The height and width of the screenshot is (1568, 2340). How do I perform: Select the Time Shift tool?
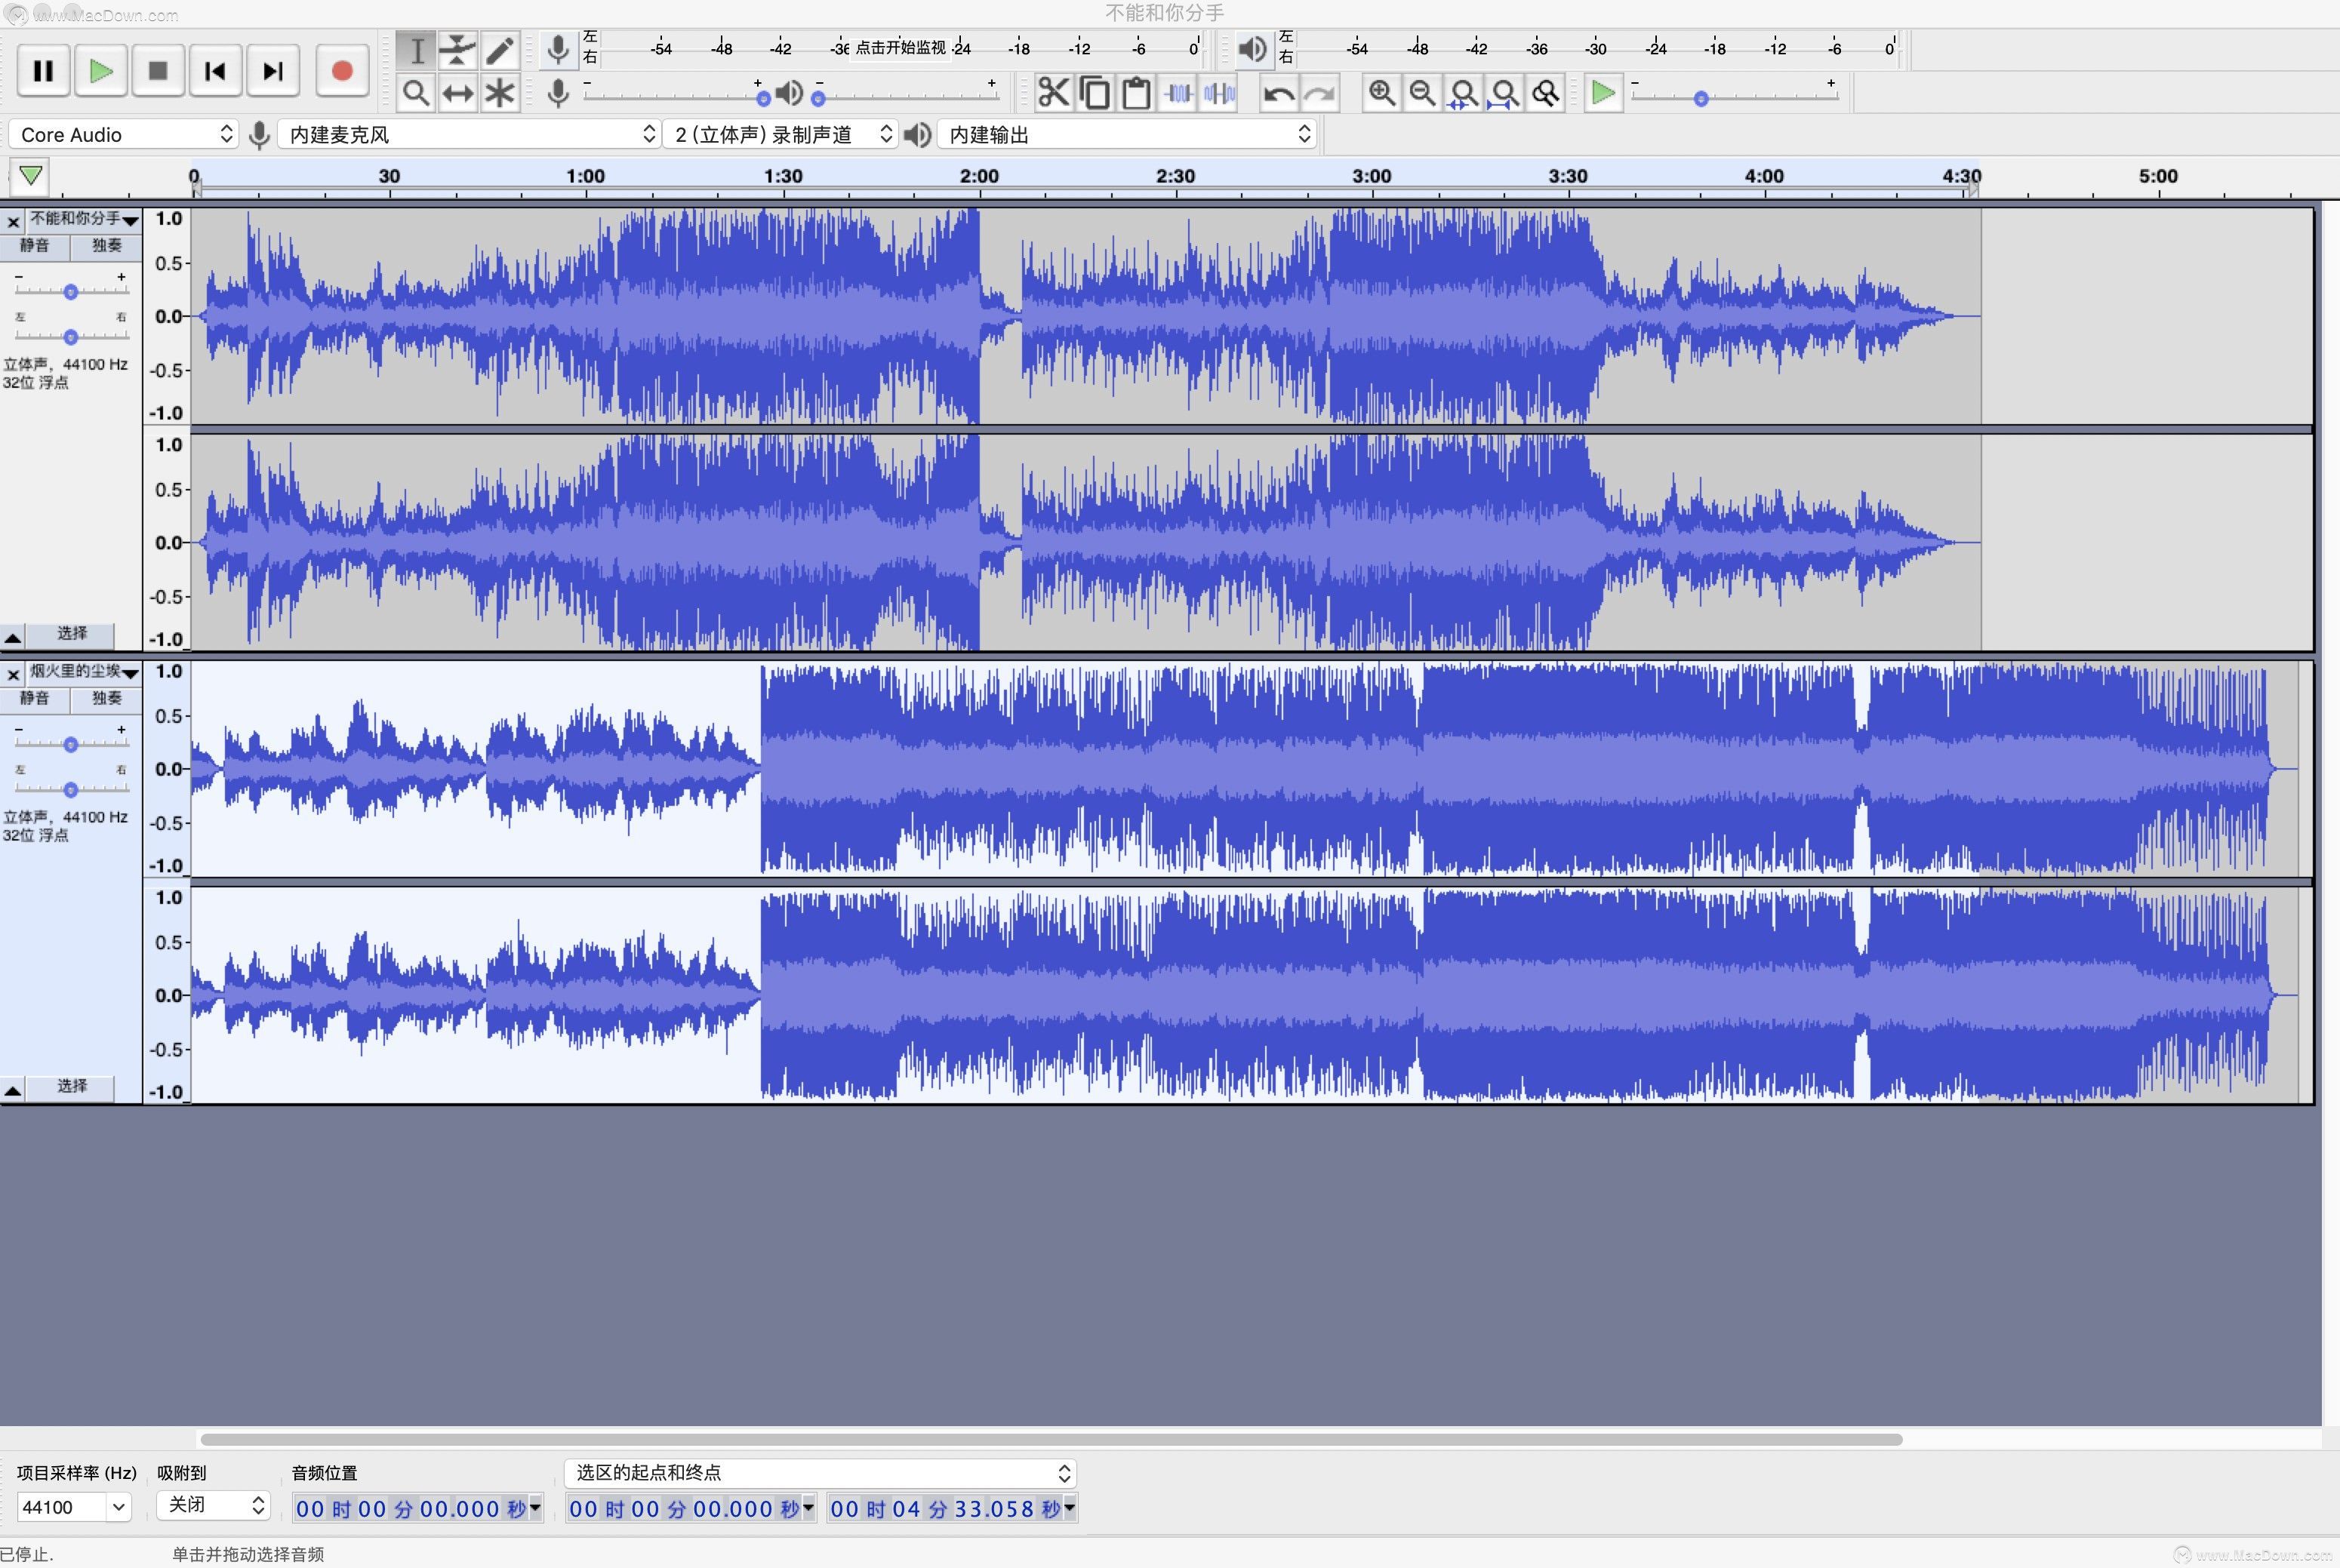pyautogui.click(x=457, y=94)
